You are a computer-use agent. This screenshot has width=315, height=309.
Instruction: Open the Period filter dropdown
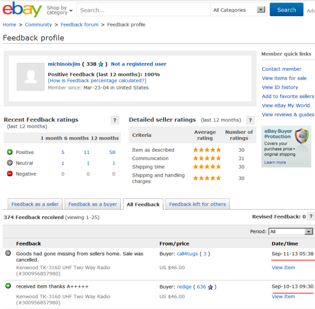tap(291, 231)
